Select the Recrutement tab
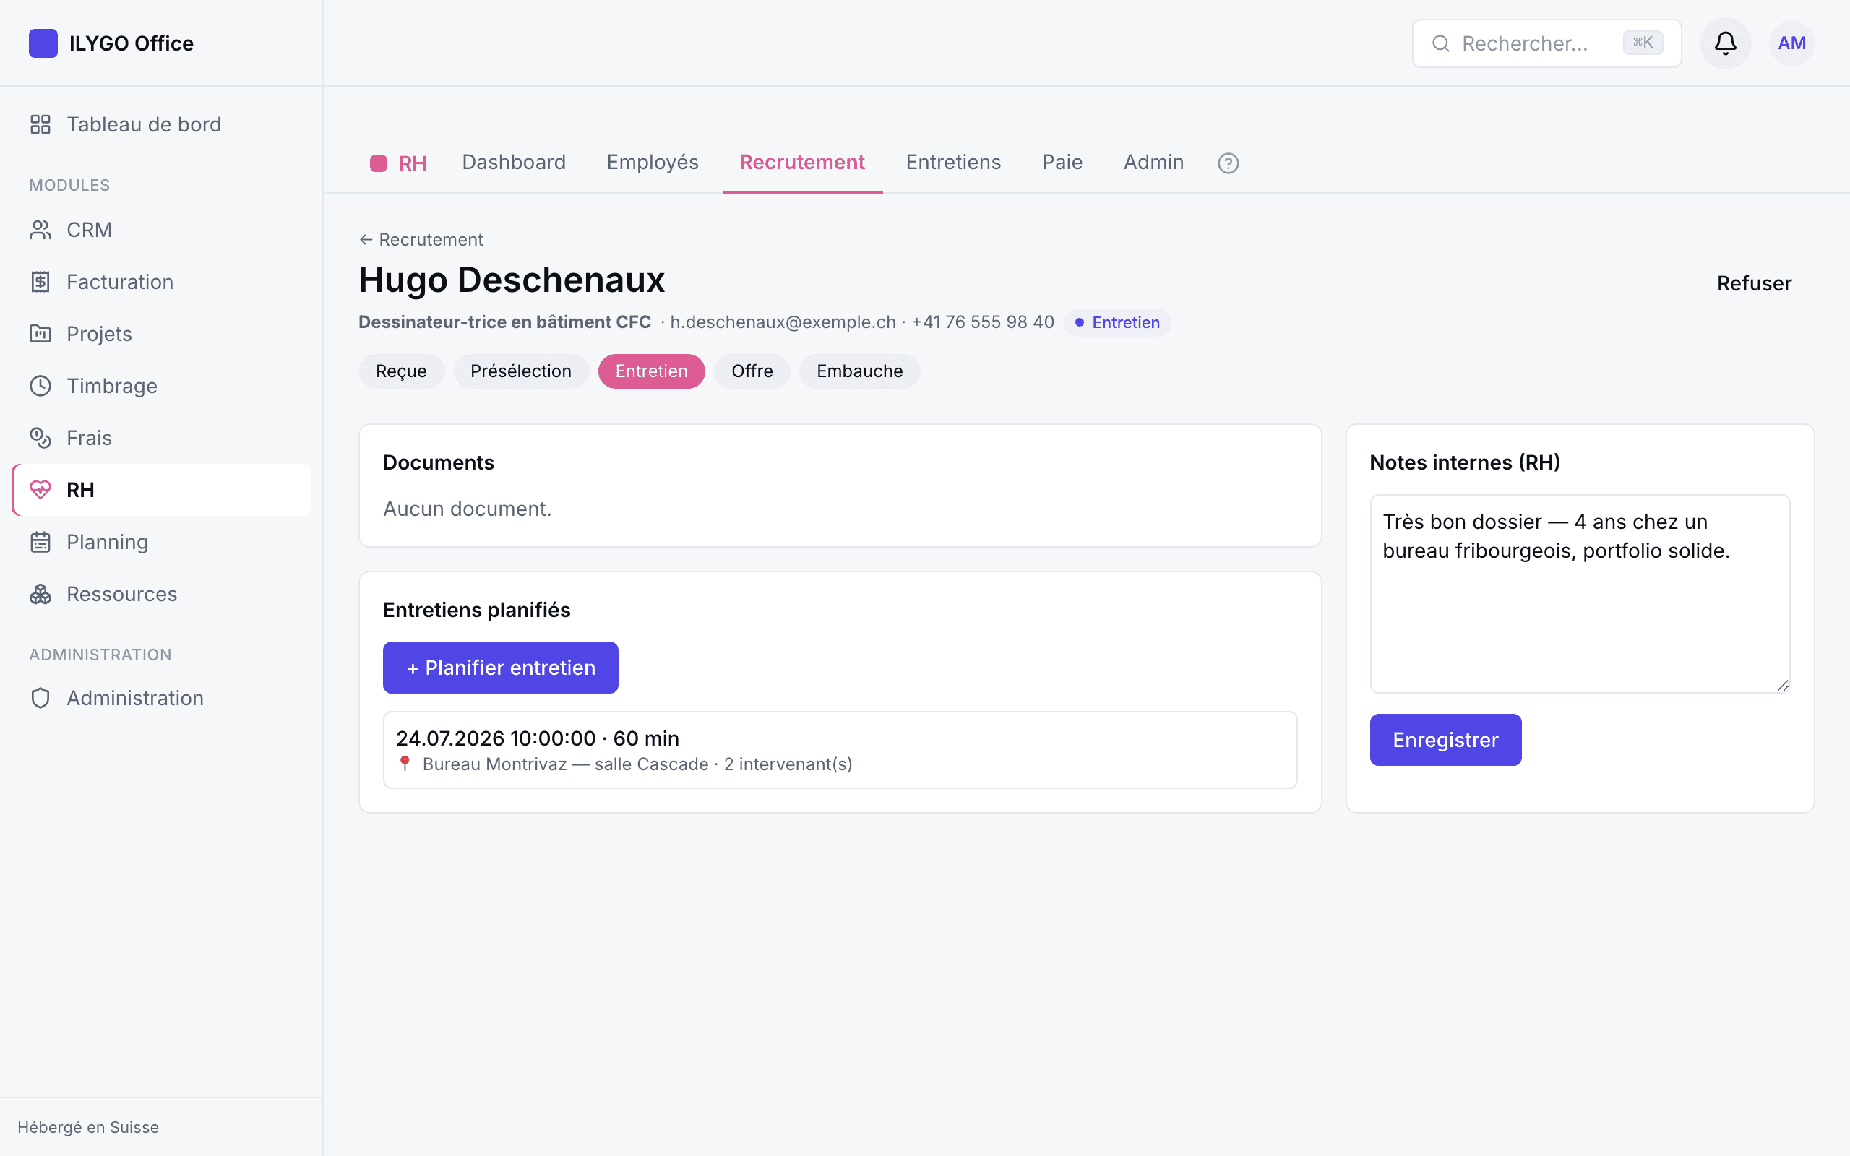Viewport: 1850px width, 1156px height. [x=802, y=162]
